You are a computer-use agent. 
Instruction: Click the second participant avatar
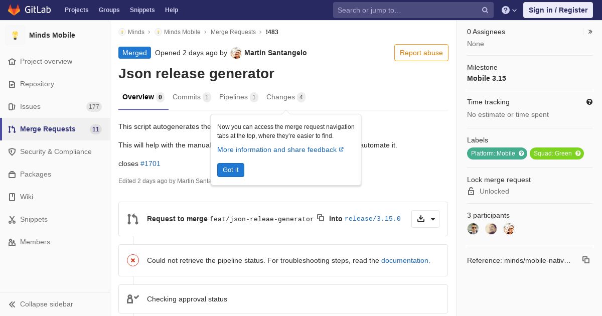click(x=491, y=229)
